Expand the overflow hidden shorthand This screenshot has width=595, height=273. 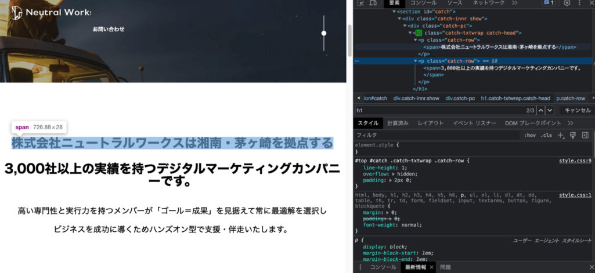(393, 174)
